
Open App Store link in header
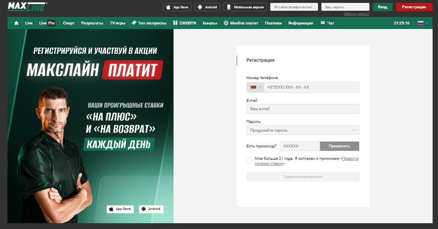(x=177, y=7)
